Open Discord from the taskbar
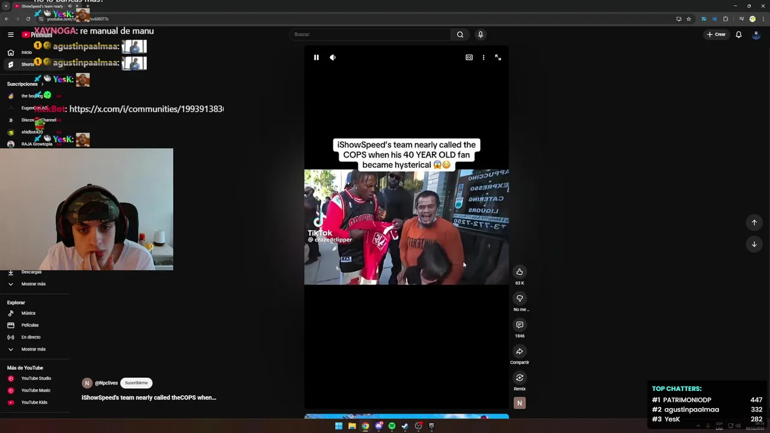The width and height of the screenshot is (770, 433). coord(378,426)
